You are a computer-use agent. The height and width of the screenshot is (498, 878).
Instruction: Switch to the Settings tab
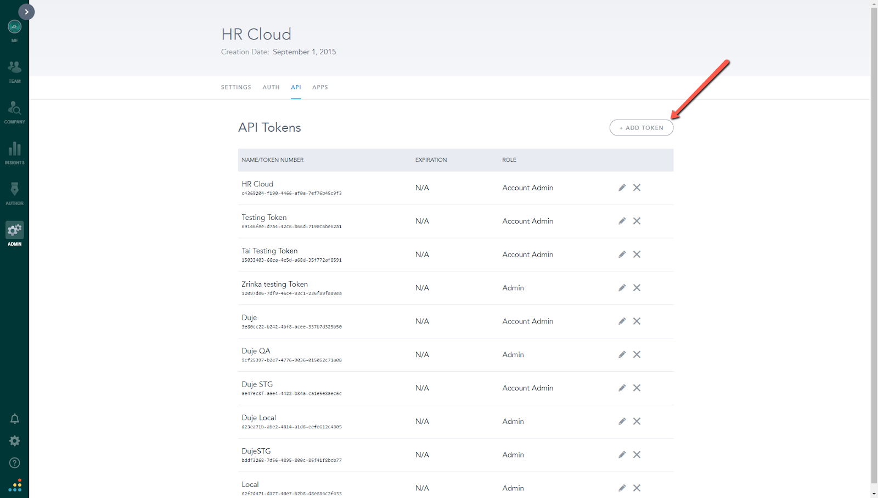236,87
